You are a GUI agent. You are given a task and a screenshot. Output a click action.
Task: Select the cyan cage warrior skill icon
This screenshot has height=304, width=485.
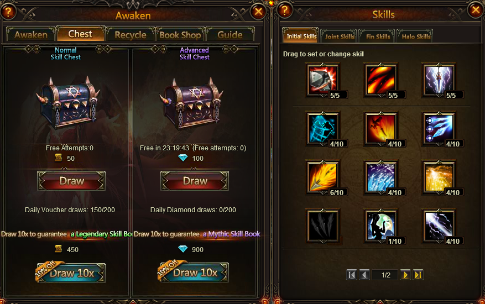(x=323, y=128)
